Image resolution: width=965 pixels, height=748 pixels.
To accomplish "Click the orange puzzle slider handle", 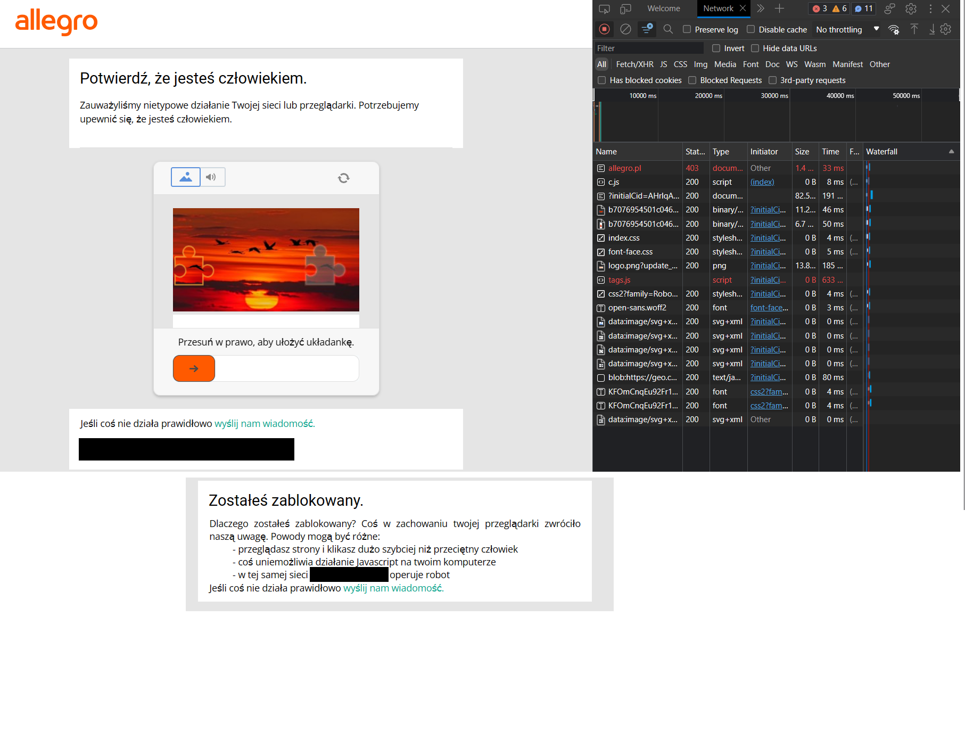I will [194, 368].
